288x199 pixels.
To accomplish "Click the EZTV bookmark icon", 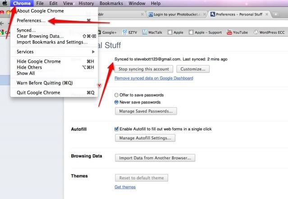I will pyautogui.click(x=125, y=32).
